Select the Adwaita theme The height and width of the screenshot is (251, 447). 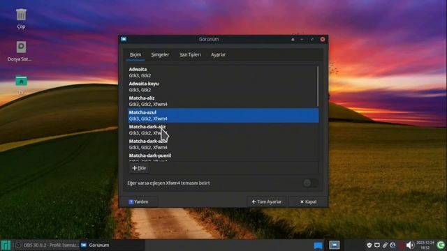(x=222, y=73)
